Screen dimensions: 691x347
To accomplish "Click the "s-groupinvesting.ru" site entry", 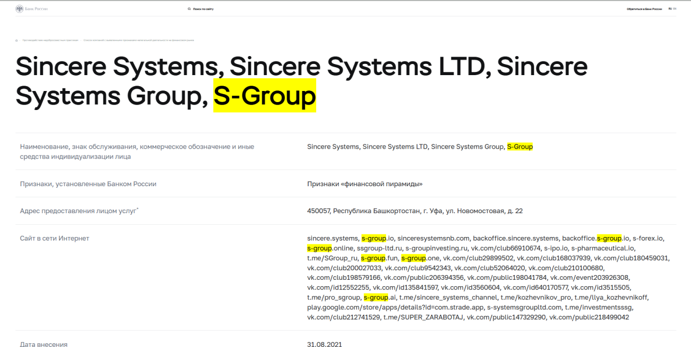I will (437, 248).
